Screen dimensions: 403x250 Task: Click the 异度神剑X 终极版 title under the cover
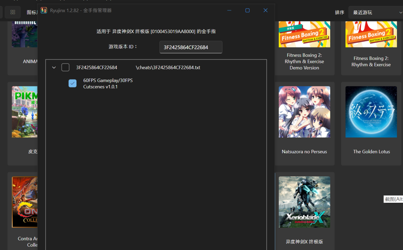(304, 241)
